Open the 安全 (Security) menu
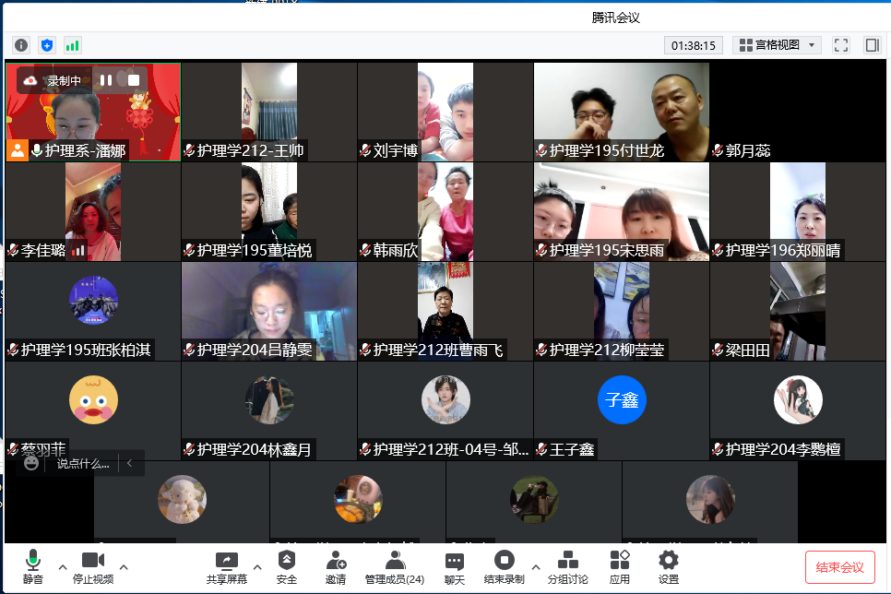This screenshot has height=594, width=891. (287, 566)
